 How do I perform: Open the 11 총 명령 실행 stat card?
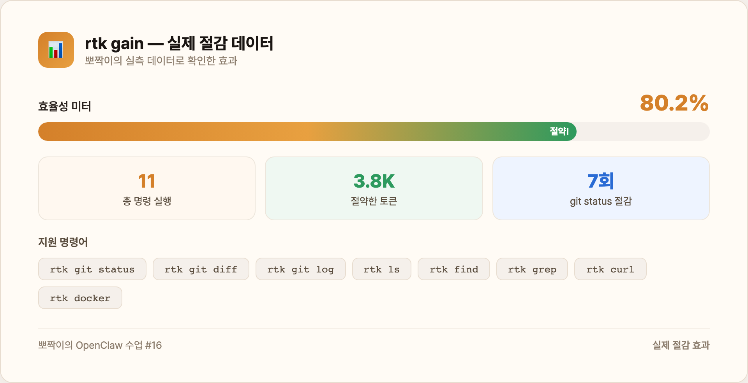[147, 188]
